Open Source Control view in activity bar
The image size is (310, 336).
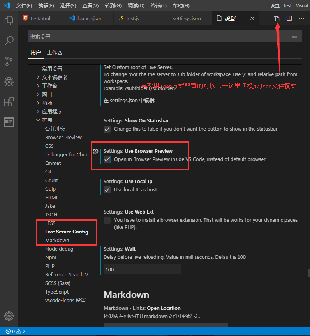(x=9, y=61)
